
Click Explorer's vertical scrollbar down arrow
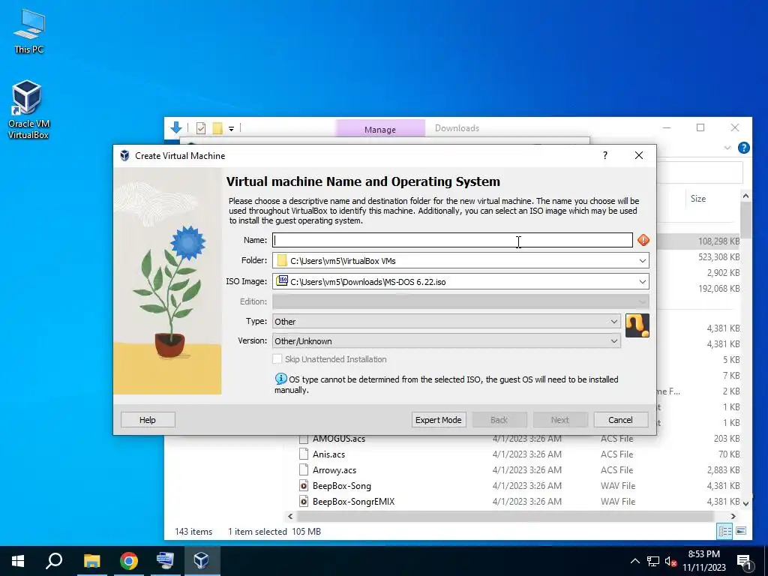(745, 503)
